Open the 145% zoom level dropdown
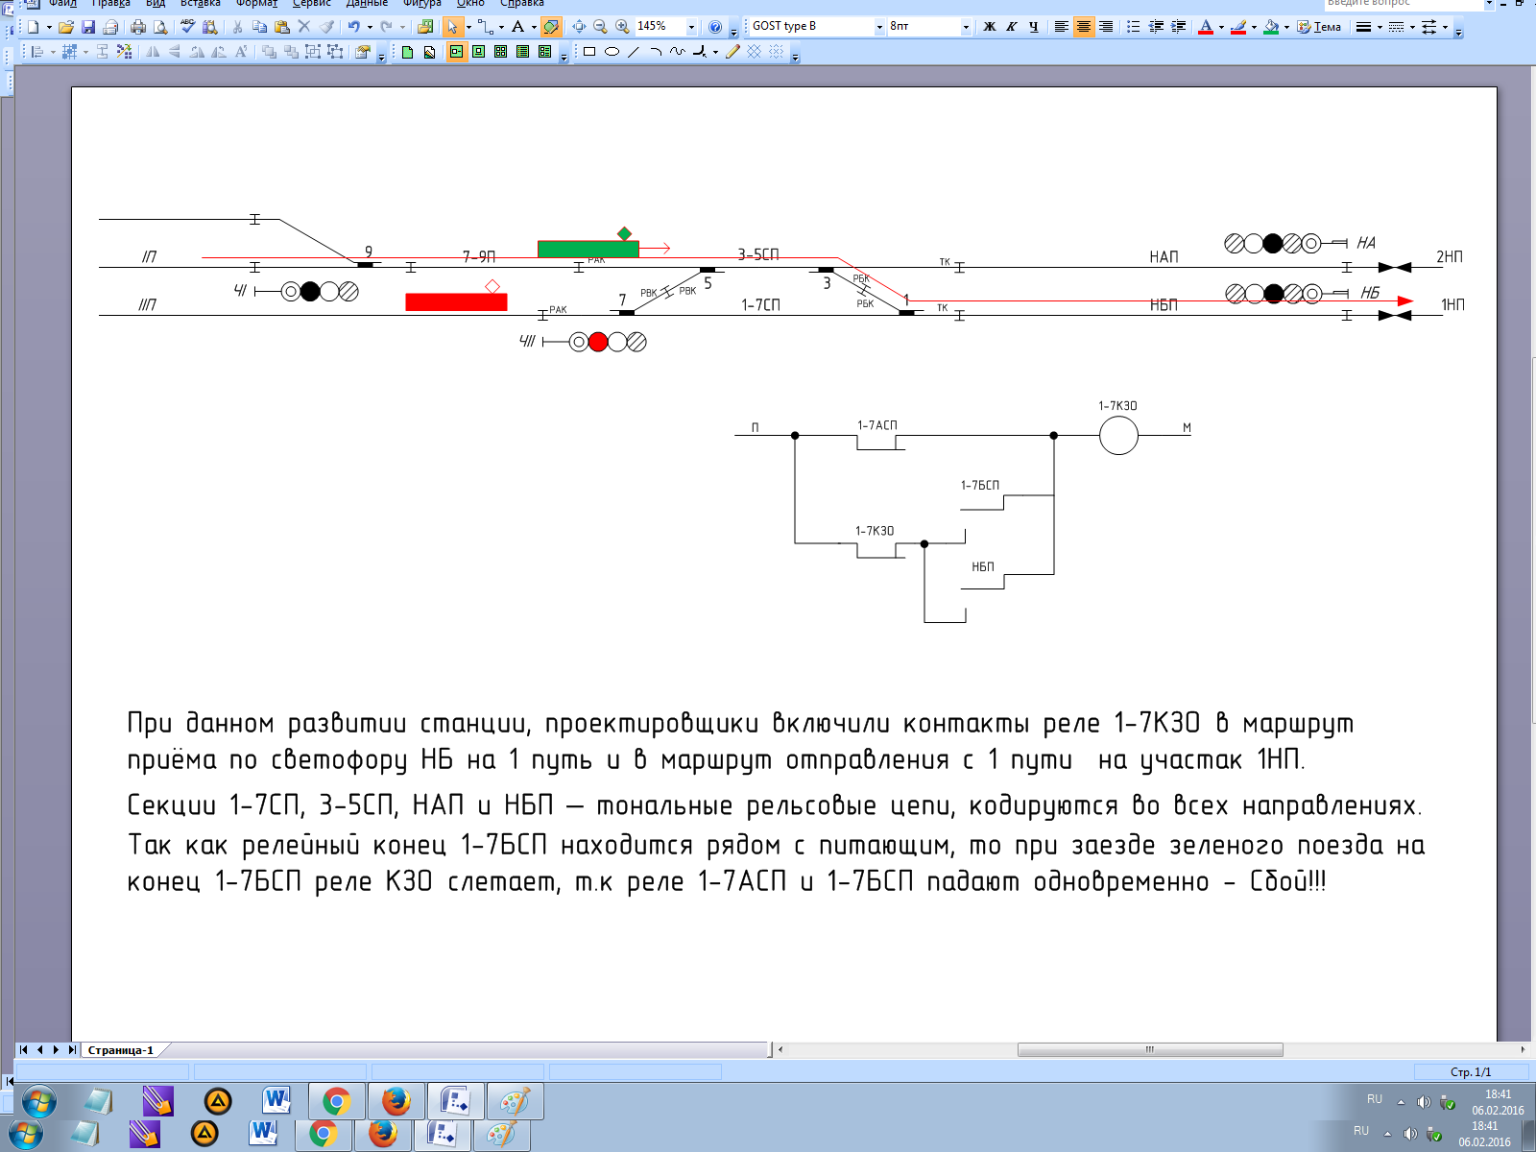Screen dimensions: 1536x1152 click(x=691, y=27)
